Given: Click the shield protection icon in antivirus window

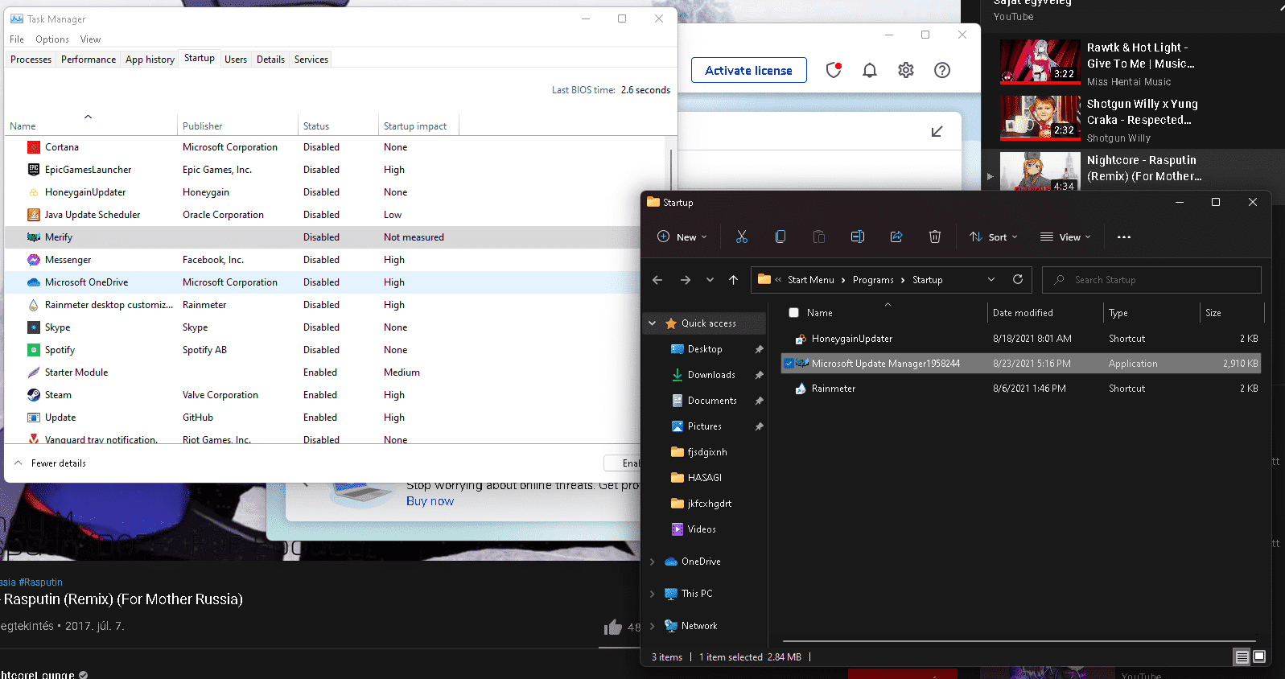Looking at the screenshot, I should (834, 70).
